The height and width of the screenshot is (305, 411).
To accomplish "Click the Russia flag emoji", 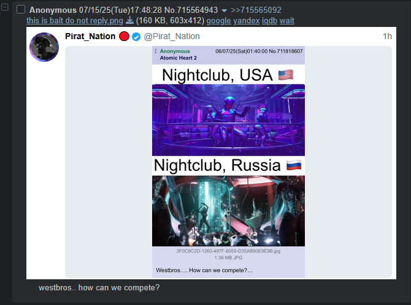I will coord(294,165).
